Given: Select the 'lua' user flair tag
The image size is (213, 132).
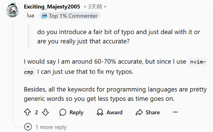Looking at the screenshot, I should (x=30, y=15).
